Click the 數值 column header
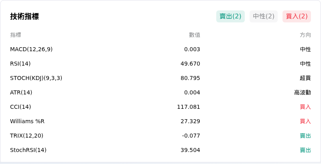 pos(195,35)
